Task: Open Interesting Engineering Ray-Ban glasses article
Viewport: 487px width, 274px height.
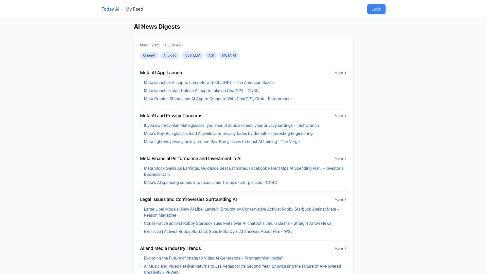Action: click(228, 133)
